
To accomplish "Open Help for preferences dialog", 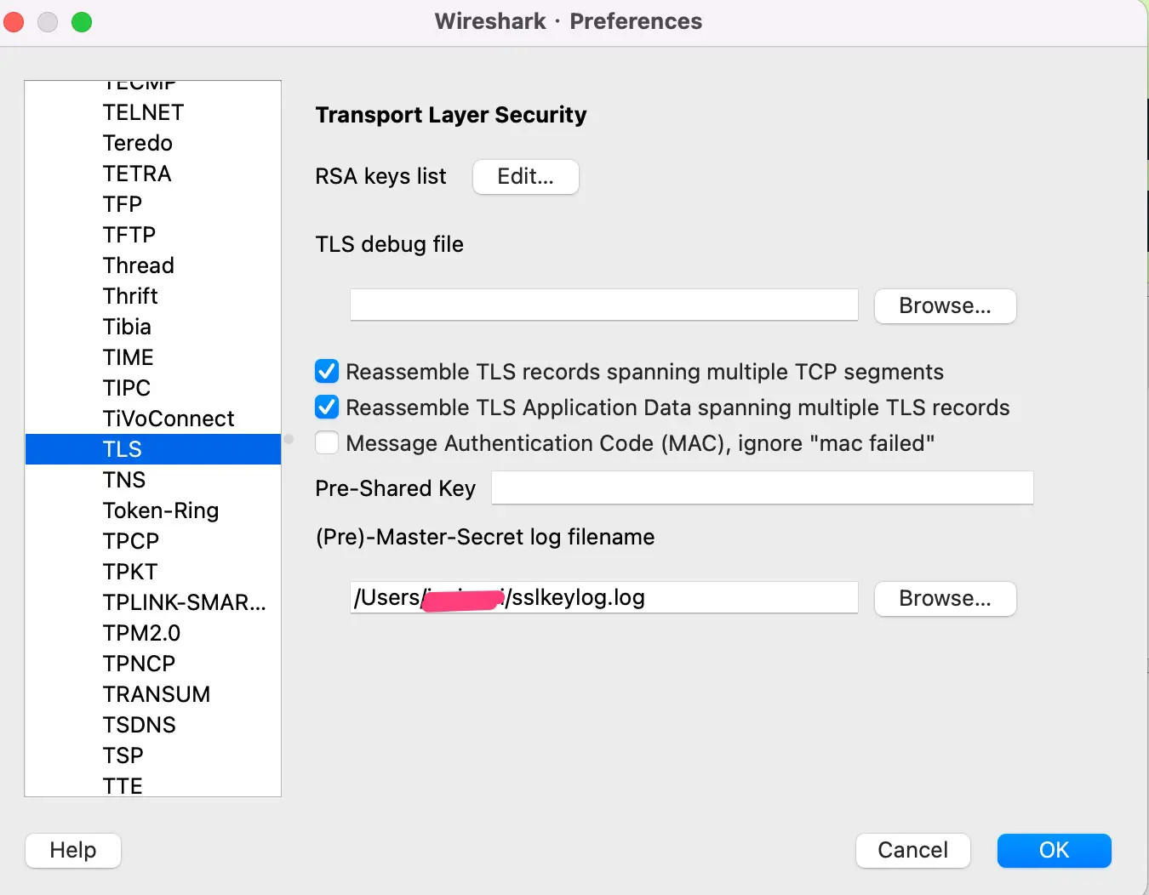I will [73, 851].
